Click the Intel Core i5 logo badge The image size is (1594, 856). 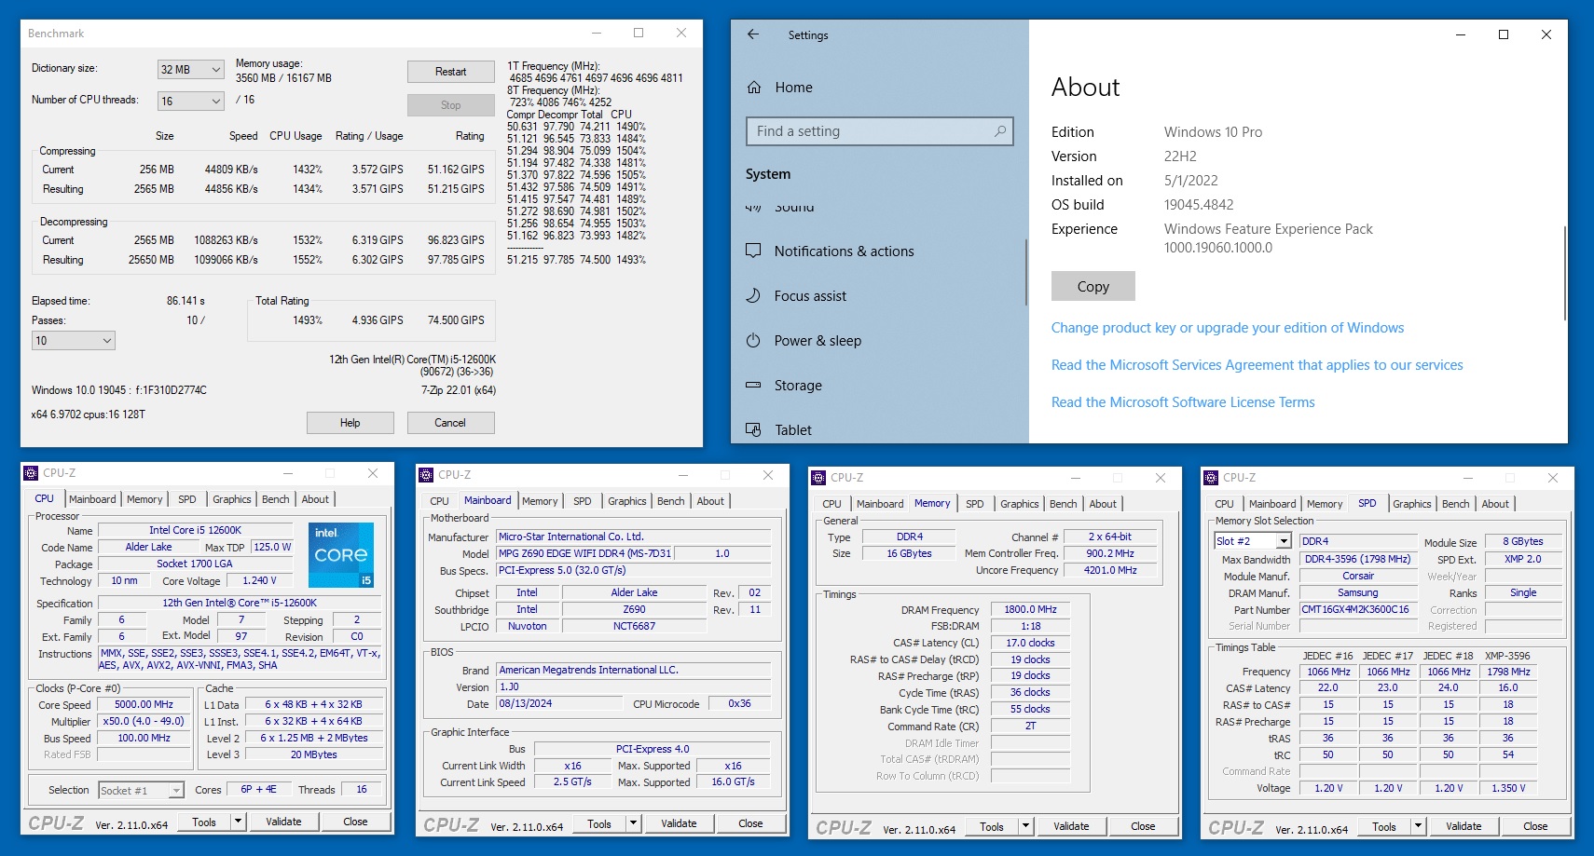click(341, 554)
